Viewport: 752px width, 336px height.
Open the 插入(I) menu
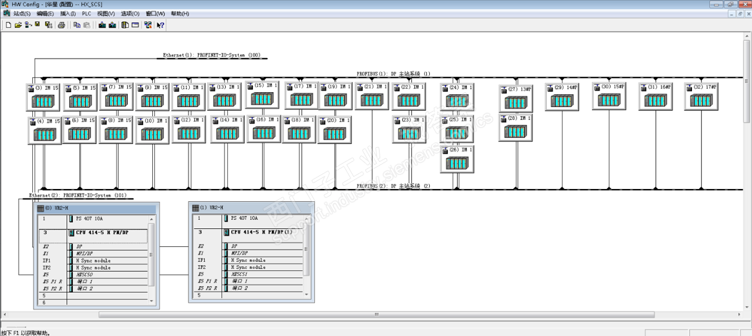point(68,14)
